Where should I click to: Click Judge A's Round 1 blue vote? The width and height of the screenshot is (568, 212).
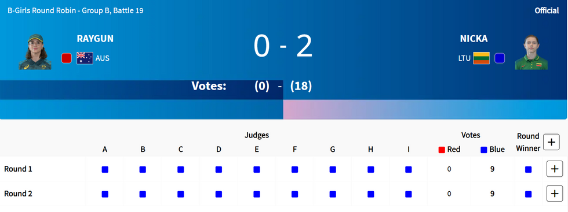(x=105, y=169)
